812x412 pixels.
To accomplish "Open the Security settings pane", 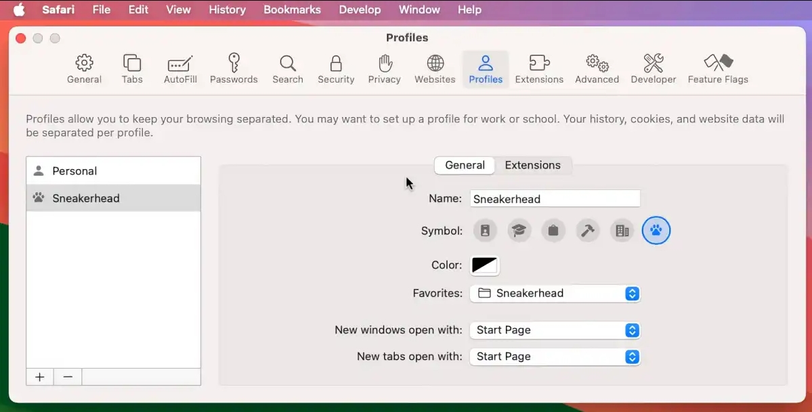I will 336,69.
